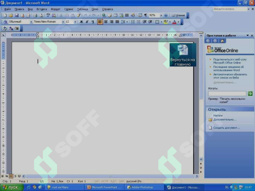255x191 pixels.
Task: Open the Word Help question mark icon
Action: point(166,16)
